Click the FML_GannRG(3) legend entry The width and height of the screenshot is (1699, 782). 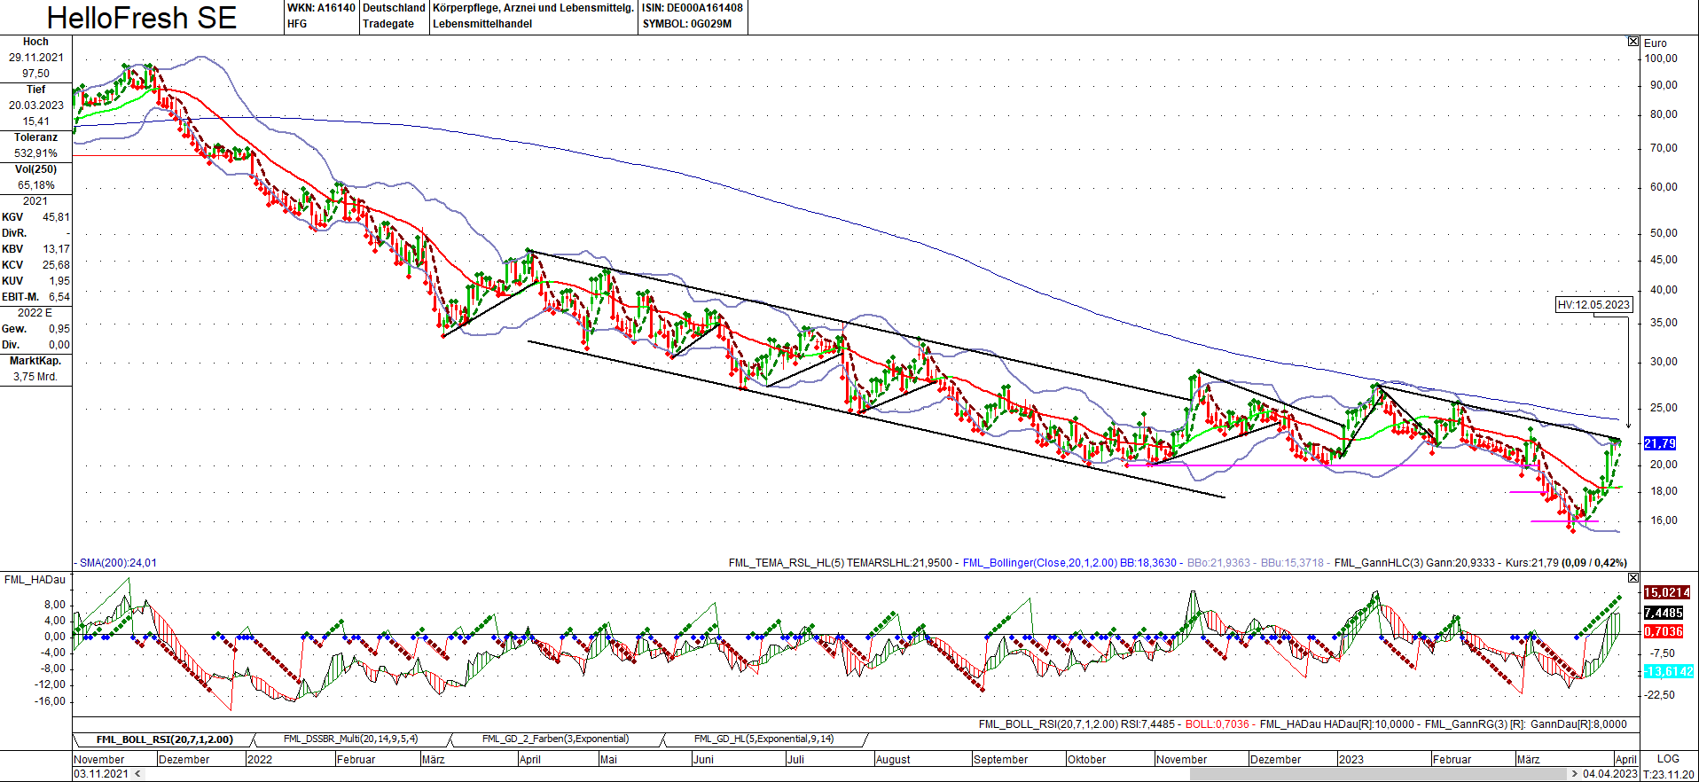pos(1526,724)
